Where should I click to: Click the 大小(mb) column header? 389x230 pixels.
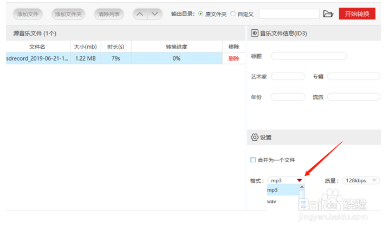point(86,47)
